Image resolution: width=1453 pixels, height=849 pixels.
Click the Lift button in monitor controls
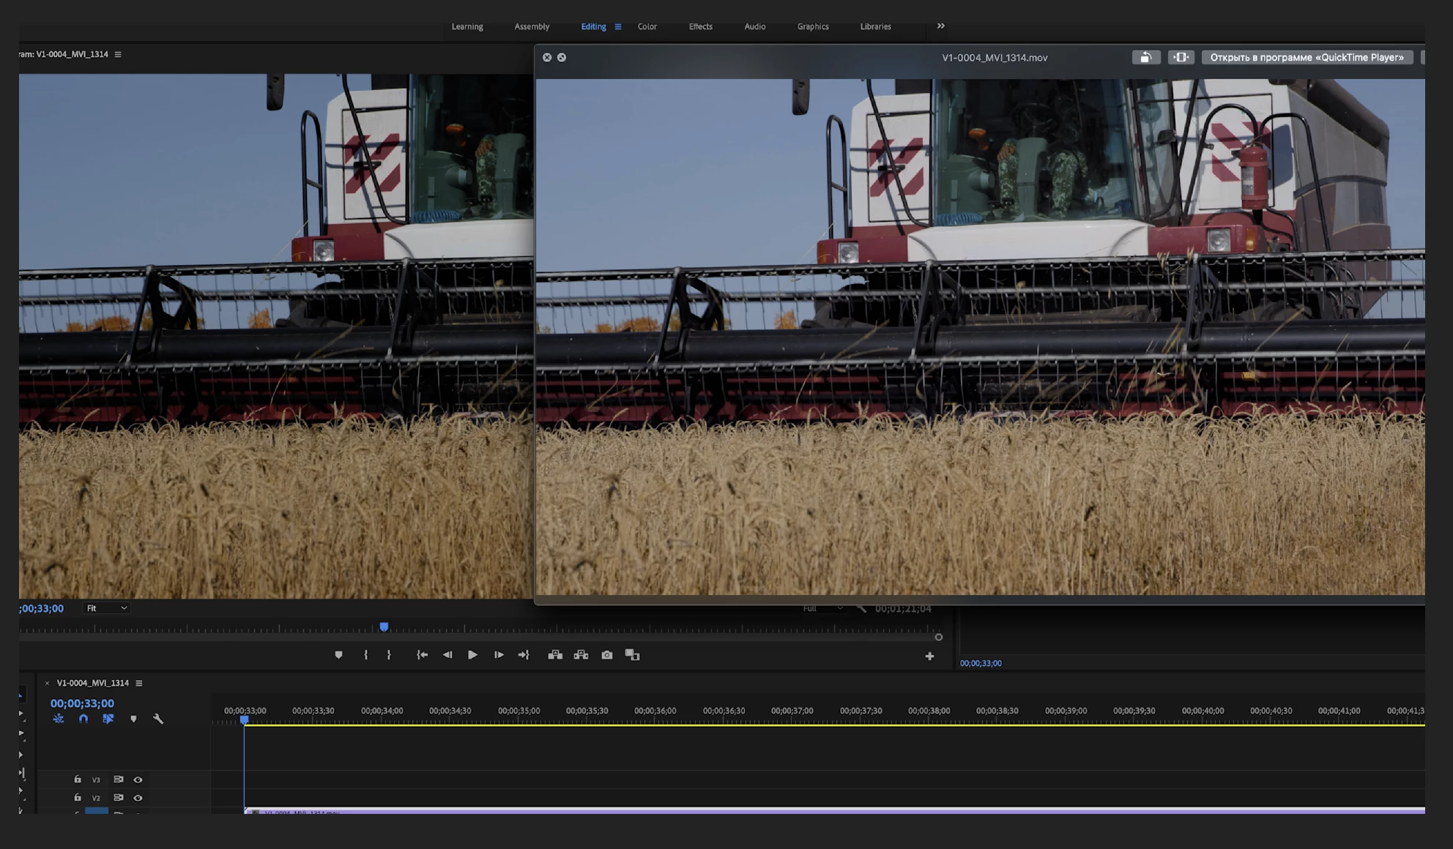pyautogui.click(x=555, y=655)
